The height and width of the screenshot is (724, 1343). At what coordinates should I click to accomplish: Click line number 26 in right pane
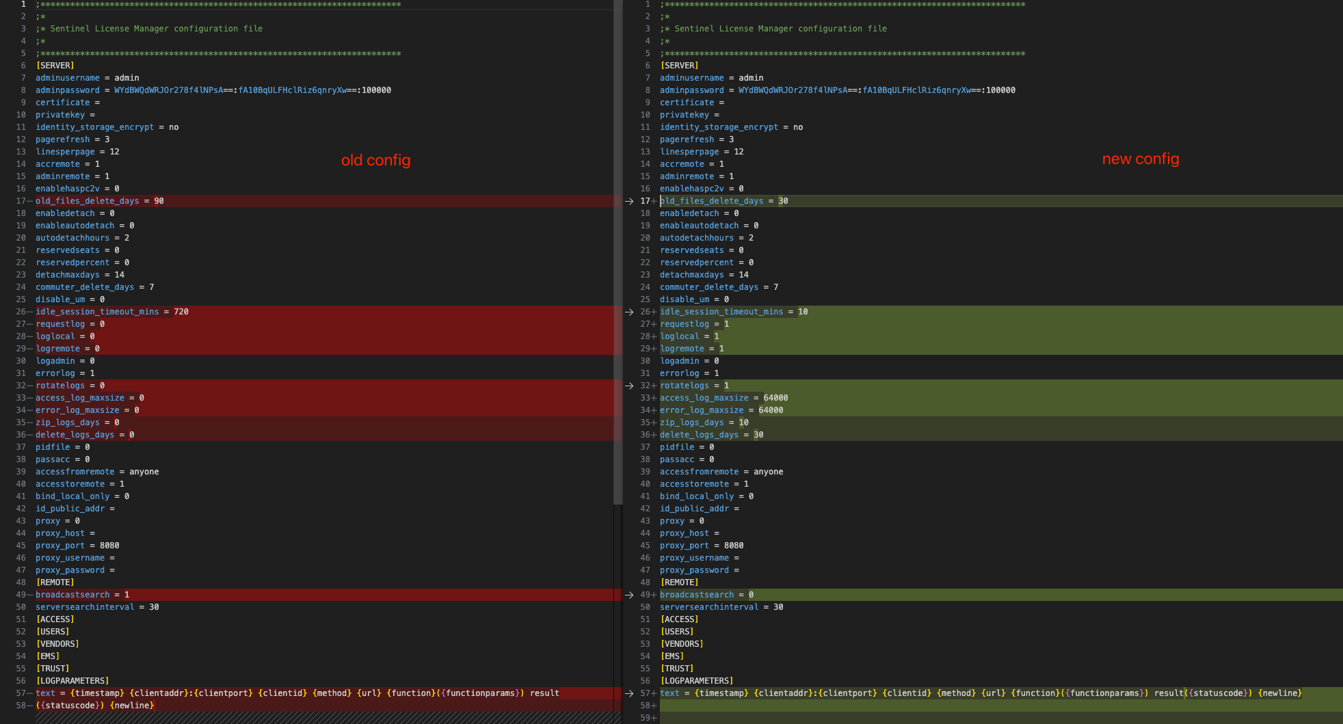coord(645,312)
